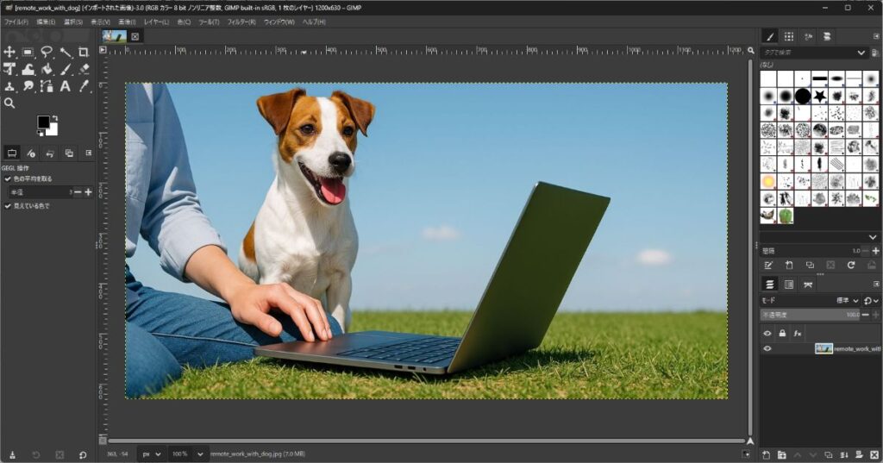Select the Text tool
This screenshot has width=883, height=463.
(x=65, y=86)
